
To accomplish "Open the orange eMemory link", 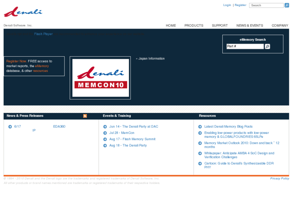I will point(42,66).
